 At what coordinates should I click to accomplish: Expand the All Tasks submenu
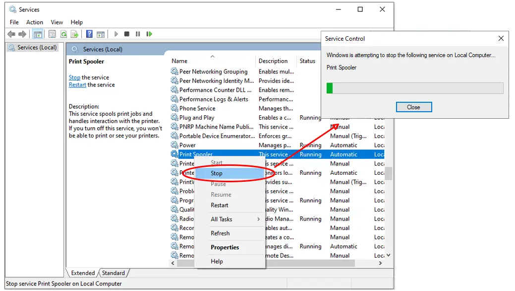point(235,219)
